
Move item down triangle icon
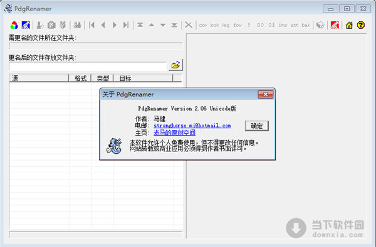[163, 25]
